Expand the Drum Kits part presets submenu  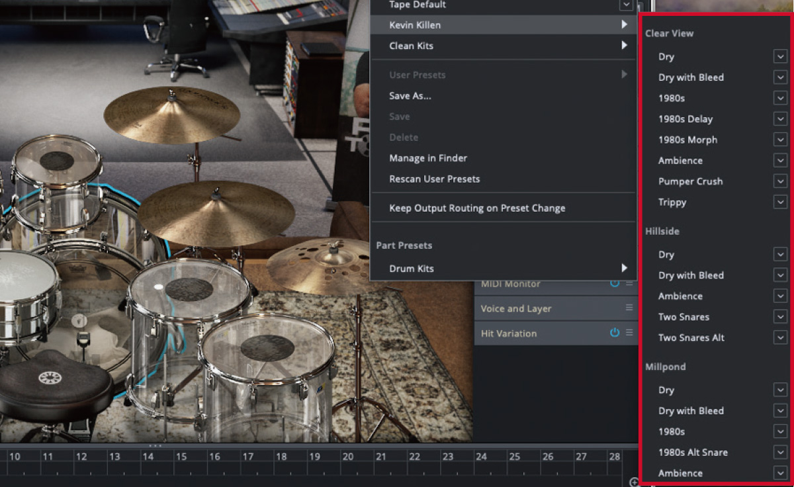[x=463, y=267]
